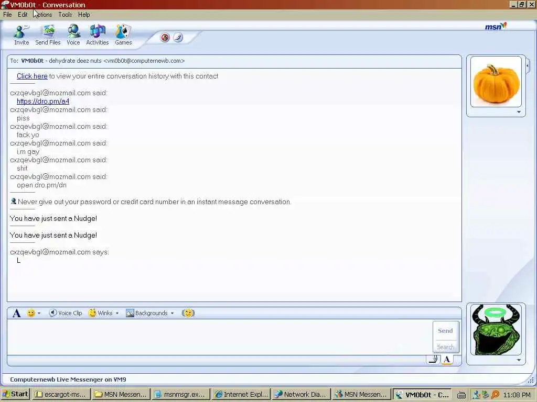537x402 pixels.
Task: Click the MSN logo
Action: pyautogui.click(x=496, y=26)
